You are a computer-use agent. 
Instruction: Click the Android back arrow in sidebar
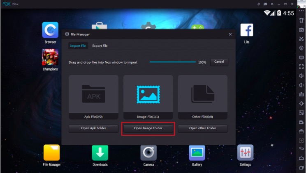click(x=301, y=148)
